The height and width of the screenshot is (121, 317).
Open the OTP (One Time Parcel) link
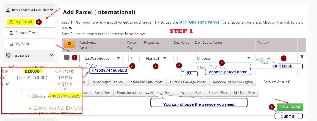(x=200, y=22)
